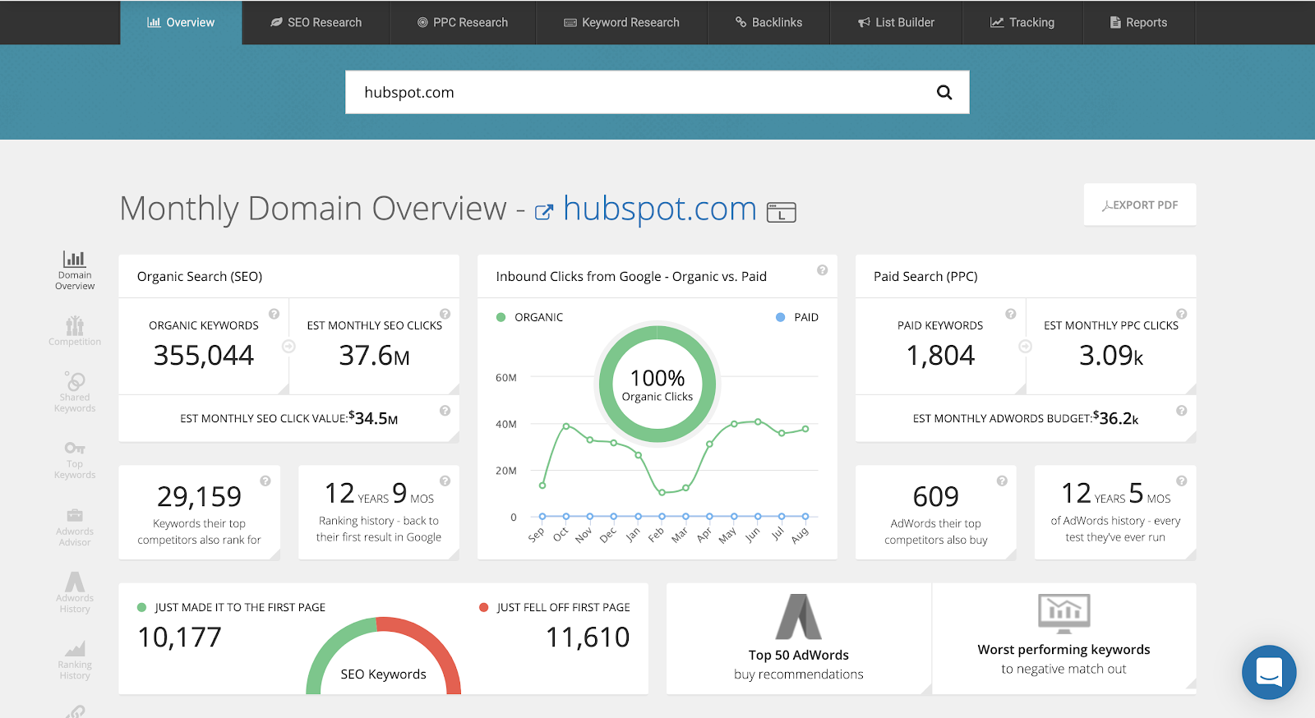The image size is (1315, 718).
Task: Open Top 50 AdWords buy recommendations
Action: [799, 639]
